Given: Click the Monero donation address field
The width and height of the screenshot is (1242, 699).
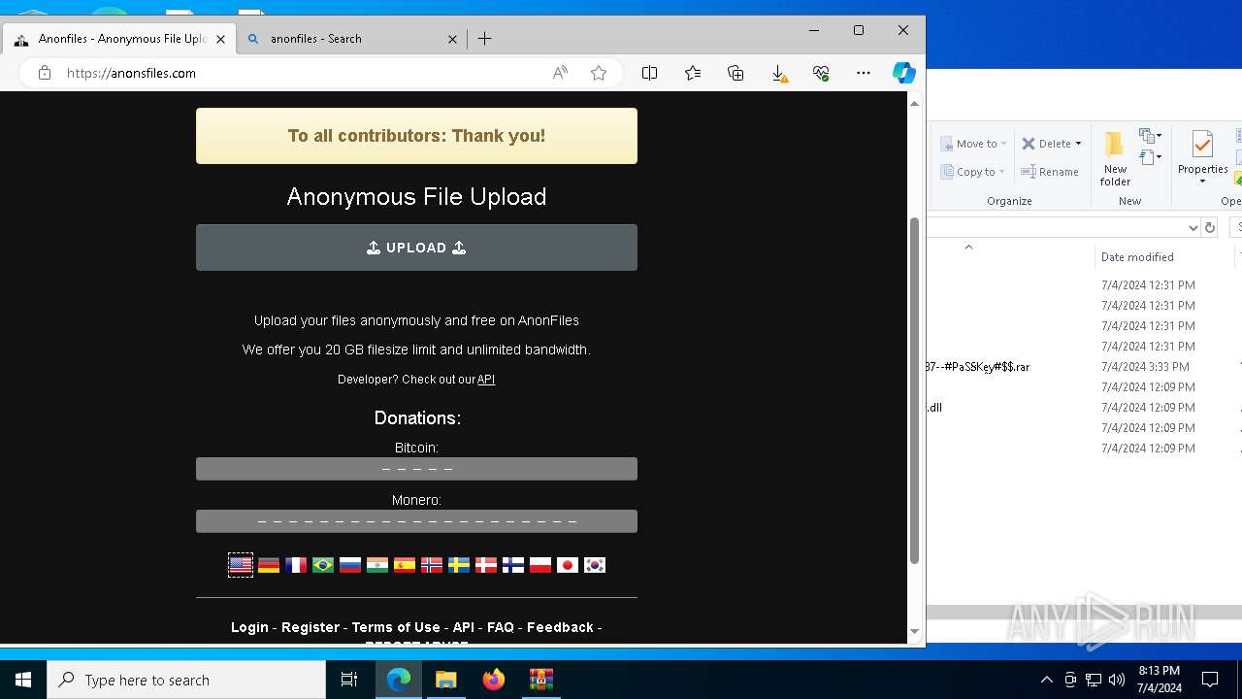Looking at the screenshot, I should tap(416, 521).
